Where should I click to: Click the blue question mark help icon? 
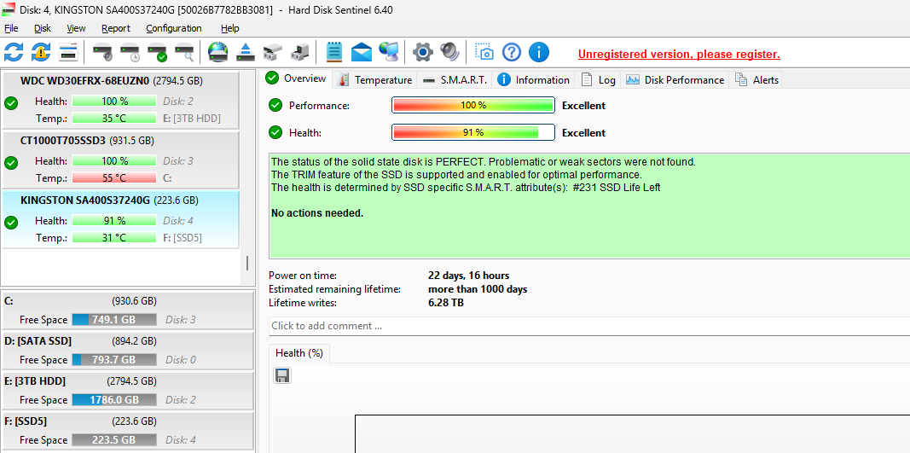coord(512,52)
